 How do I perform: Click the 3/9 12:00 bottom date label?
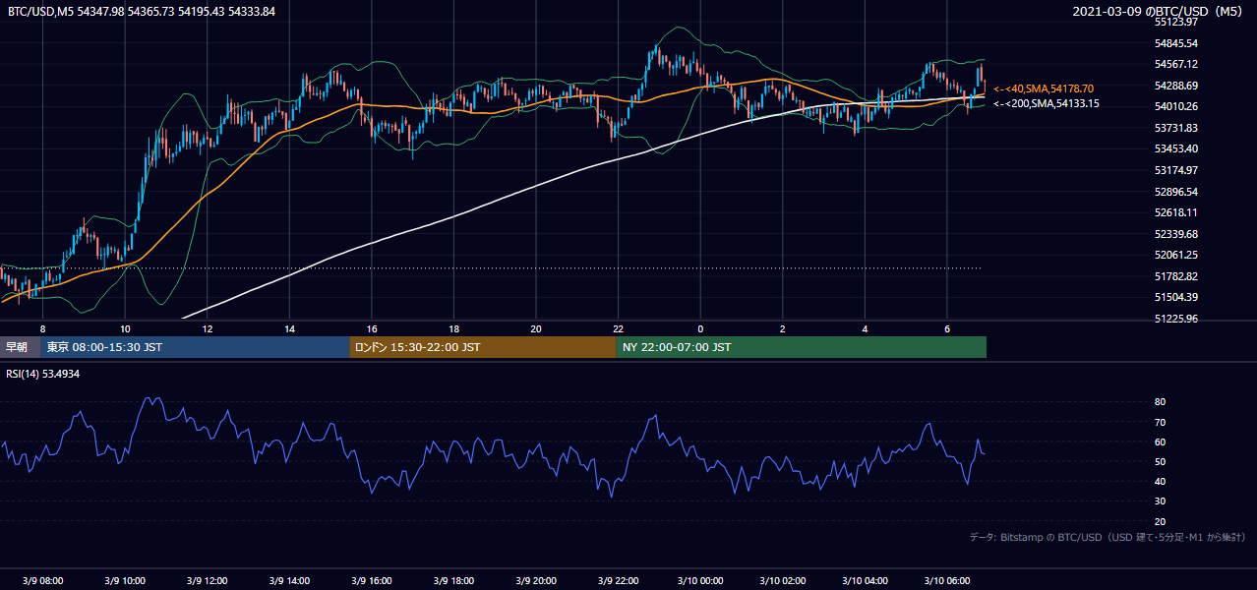pyautogui.click(x=208, y=581)
